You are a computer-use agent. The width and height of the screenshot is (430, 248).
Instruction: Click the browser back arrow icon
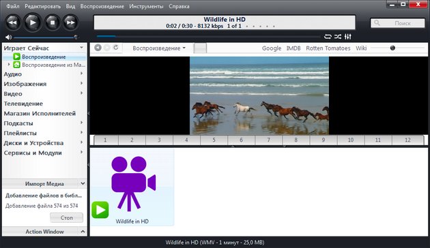[98, 48]
